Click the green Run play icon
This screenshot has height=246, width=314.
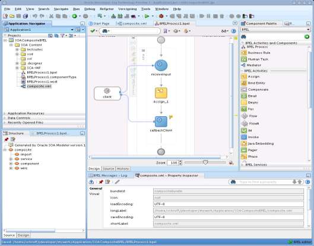(x=147, y=16)
